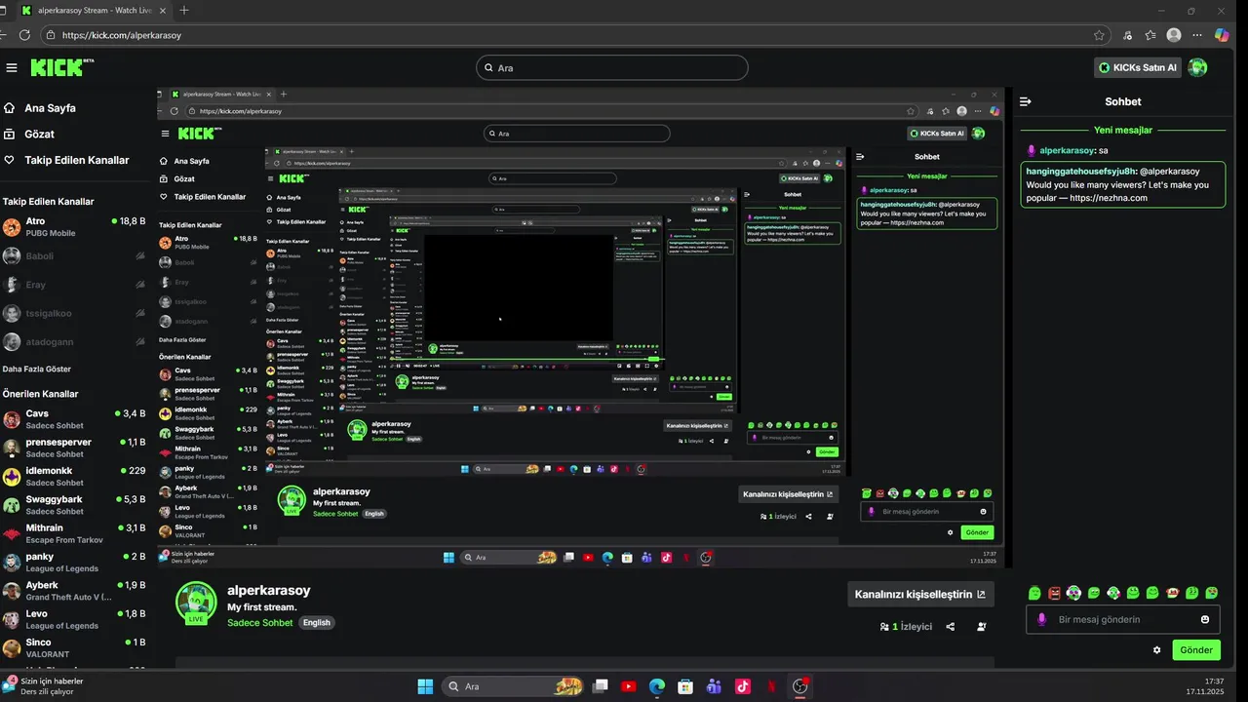Viewport: 1248px width, 702px height.
Task: Open YouTube from the taskbar
Action: [628, 686]
